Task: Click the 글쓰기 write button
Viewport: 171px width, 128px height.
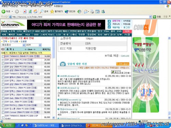Action: tap(116, 72)
